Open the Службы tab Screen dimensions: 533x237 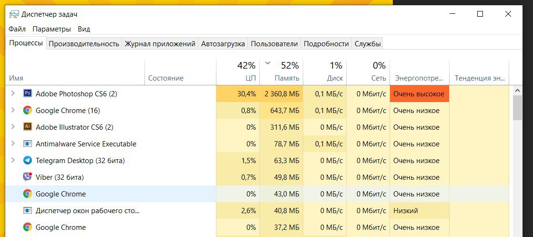pos(368,44)
